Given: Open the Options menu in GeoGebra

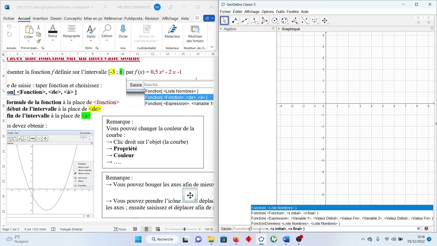Looking at the screenshot, I should click(x=268, y=12).
